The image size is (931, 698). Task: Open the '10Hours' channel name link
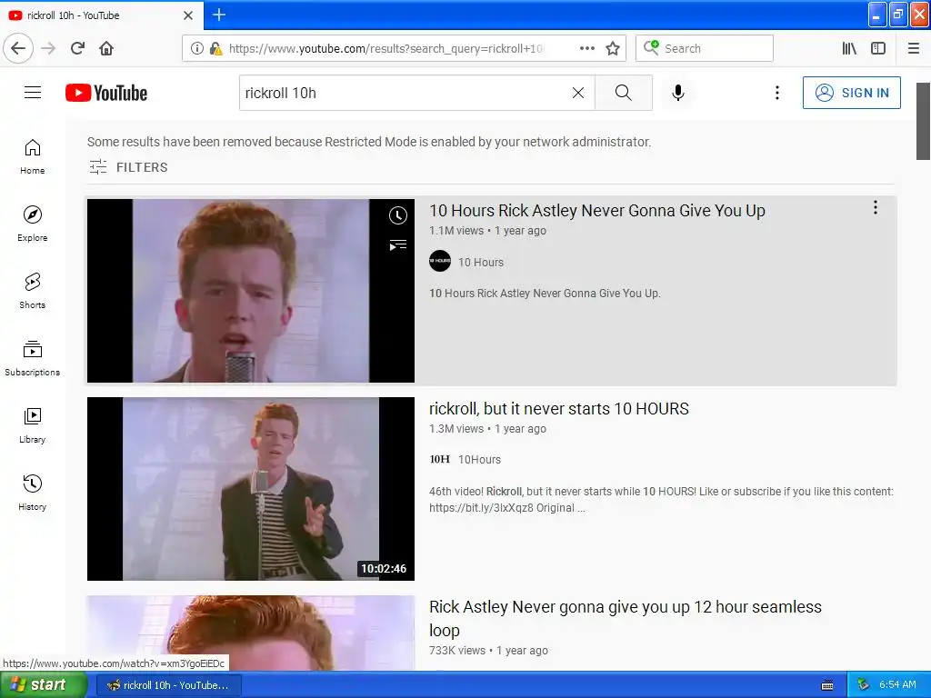point(480,459)
